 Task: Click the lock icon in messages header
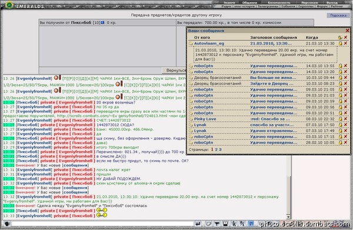(340, 38)
